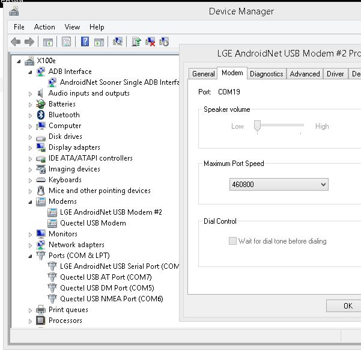Open the Properties toolbar icon
The width and height of the screenshot is (361, 350).
(x=67, y=41)
